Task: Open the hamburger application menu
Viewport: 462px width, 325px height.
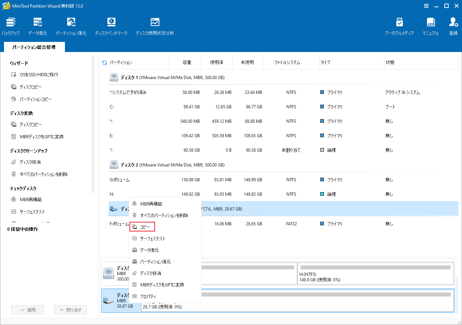Action: click(426, 6)
